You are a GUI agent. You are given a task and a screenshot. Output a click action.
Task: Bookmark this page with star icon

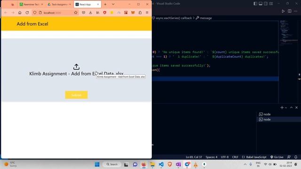click(76, 13)
